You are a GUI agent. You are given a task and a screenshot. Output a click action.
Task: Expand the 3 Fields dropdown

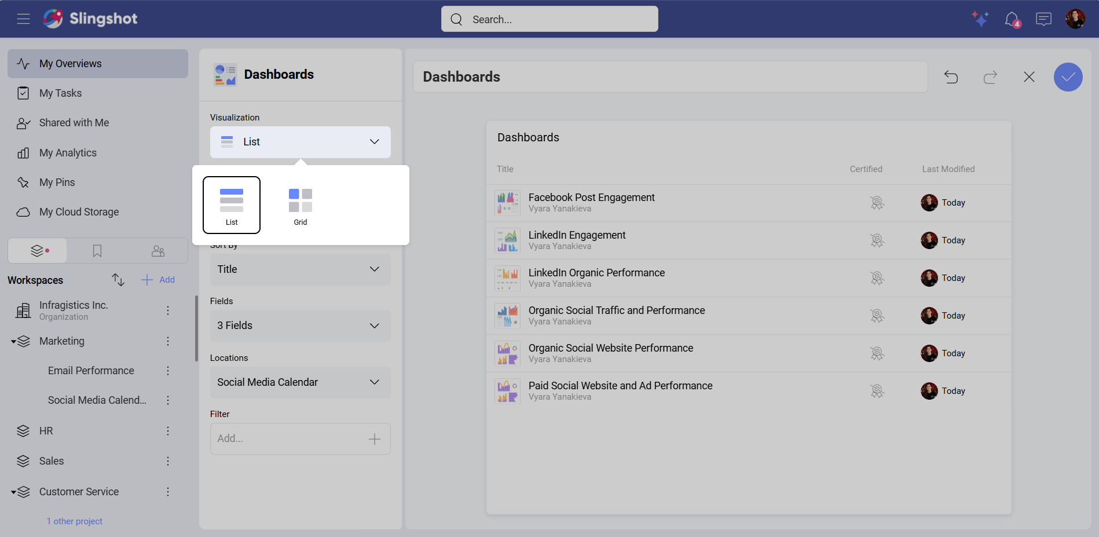[299, 326]
